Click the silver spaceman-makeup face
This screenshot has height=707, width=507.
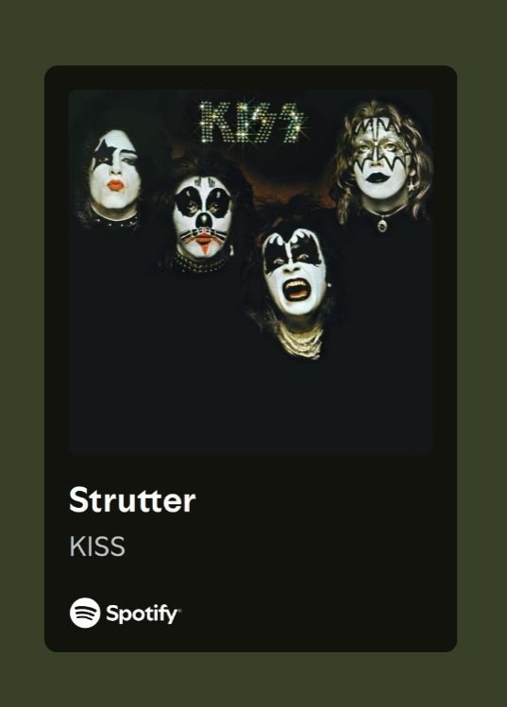click(x=380, y=158)
